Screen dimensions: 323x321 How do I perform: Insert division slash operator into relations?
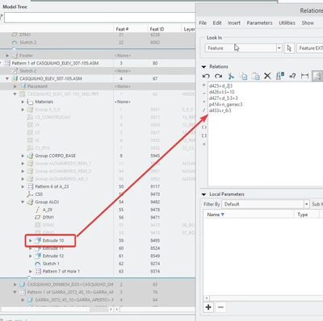(x=204, y=110)
